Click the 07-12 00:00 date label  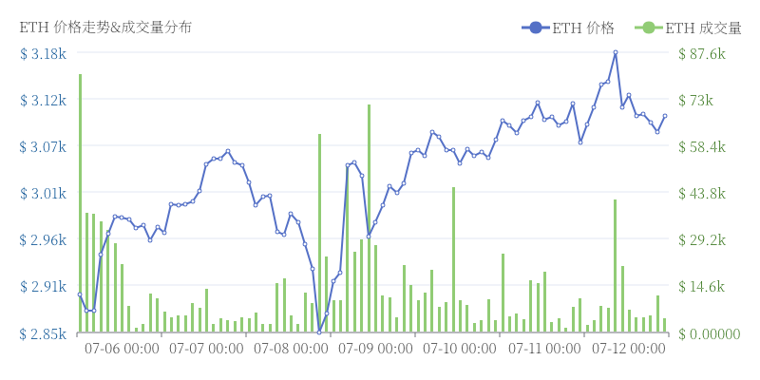630,350
